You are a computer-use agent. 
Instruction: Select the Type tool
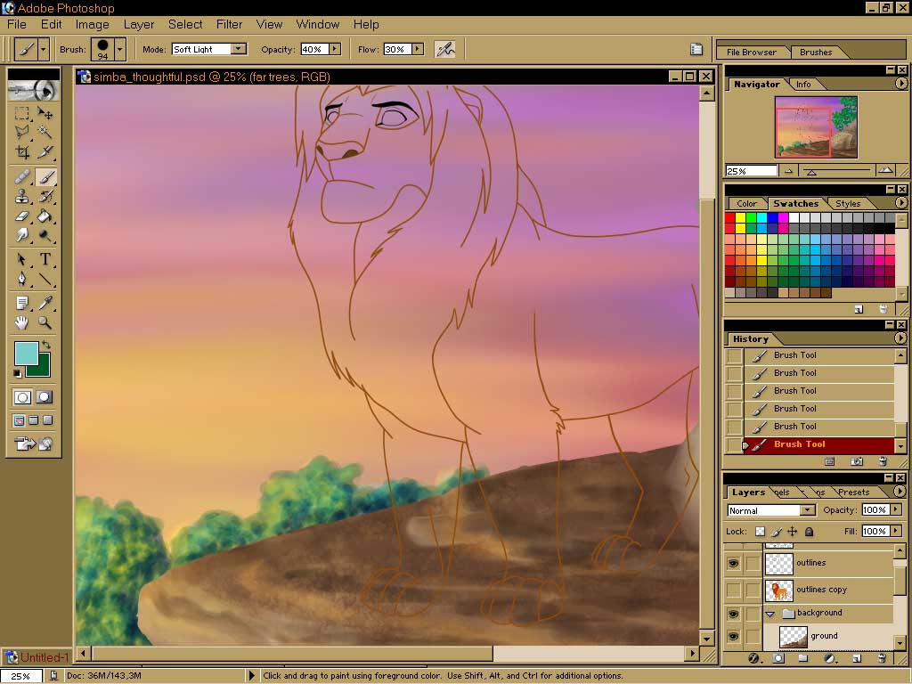(x=45, y=260)
